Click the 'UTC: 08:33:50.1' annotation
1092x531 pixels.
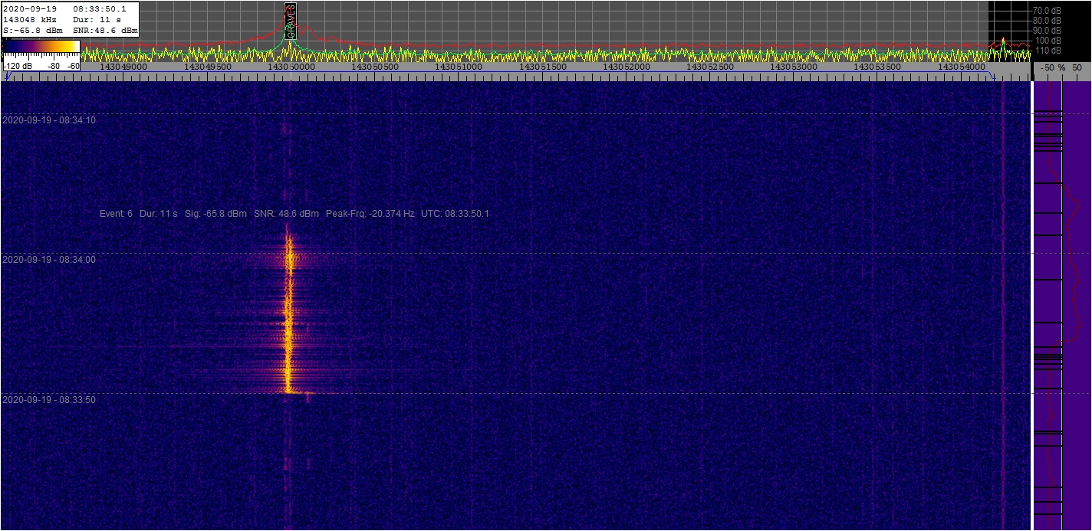[455, 214]
